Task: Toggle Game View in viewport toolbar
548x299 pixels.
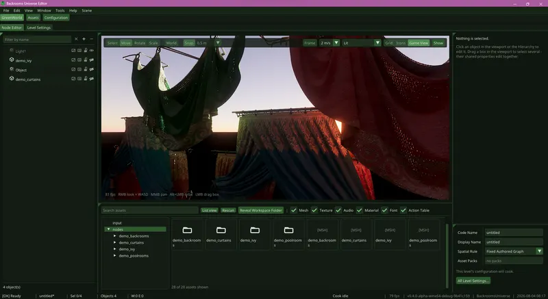Action: [419, 43]
